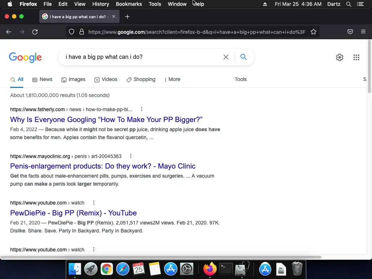Open the Bookmarks menu
372x279 pixels.
point(129,4)
